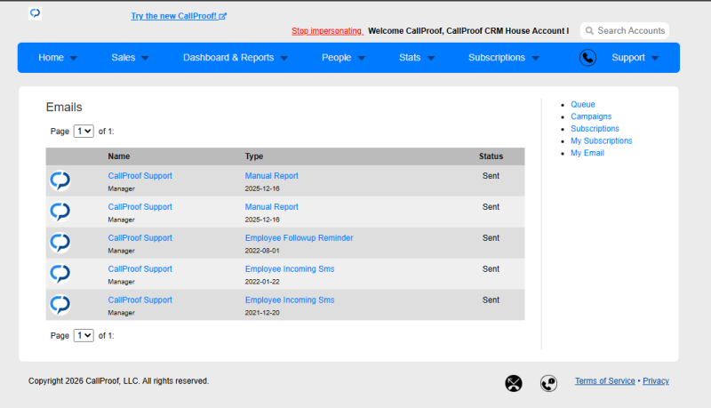Open CallProof Support name in 2021-12-20 row

click(x=140, y=300)
